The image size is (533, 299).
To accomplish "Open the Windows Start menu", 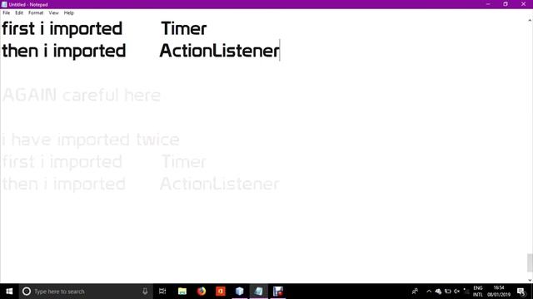I will coord(9,292).
